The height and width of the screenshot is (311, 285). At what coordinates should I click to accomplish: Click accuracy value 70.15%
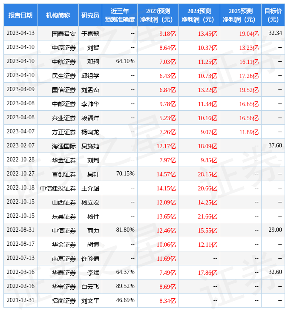(125, 173)
